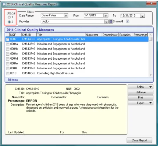
Task: Click the list scrollbar down arrow
Action: point(151,75)
